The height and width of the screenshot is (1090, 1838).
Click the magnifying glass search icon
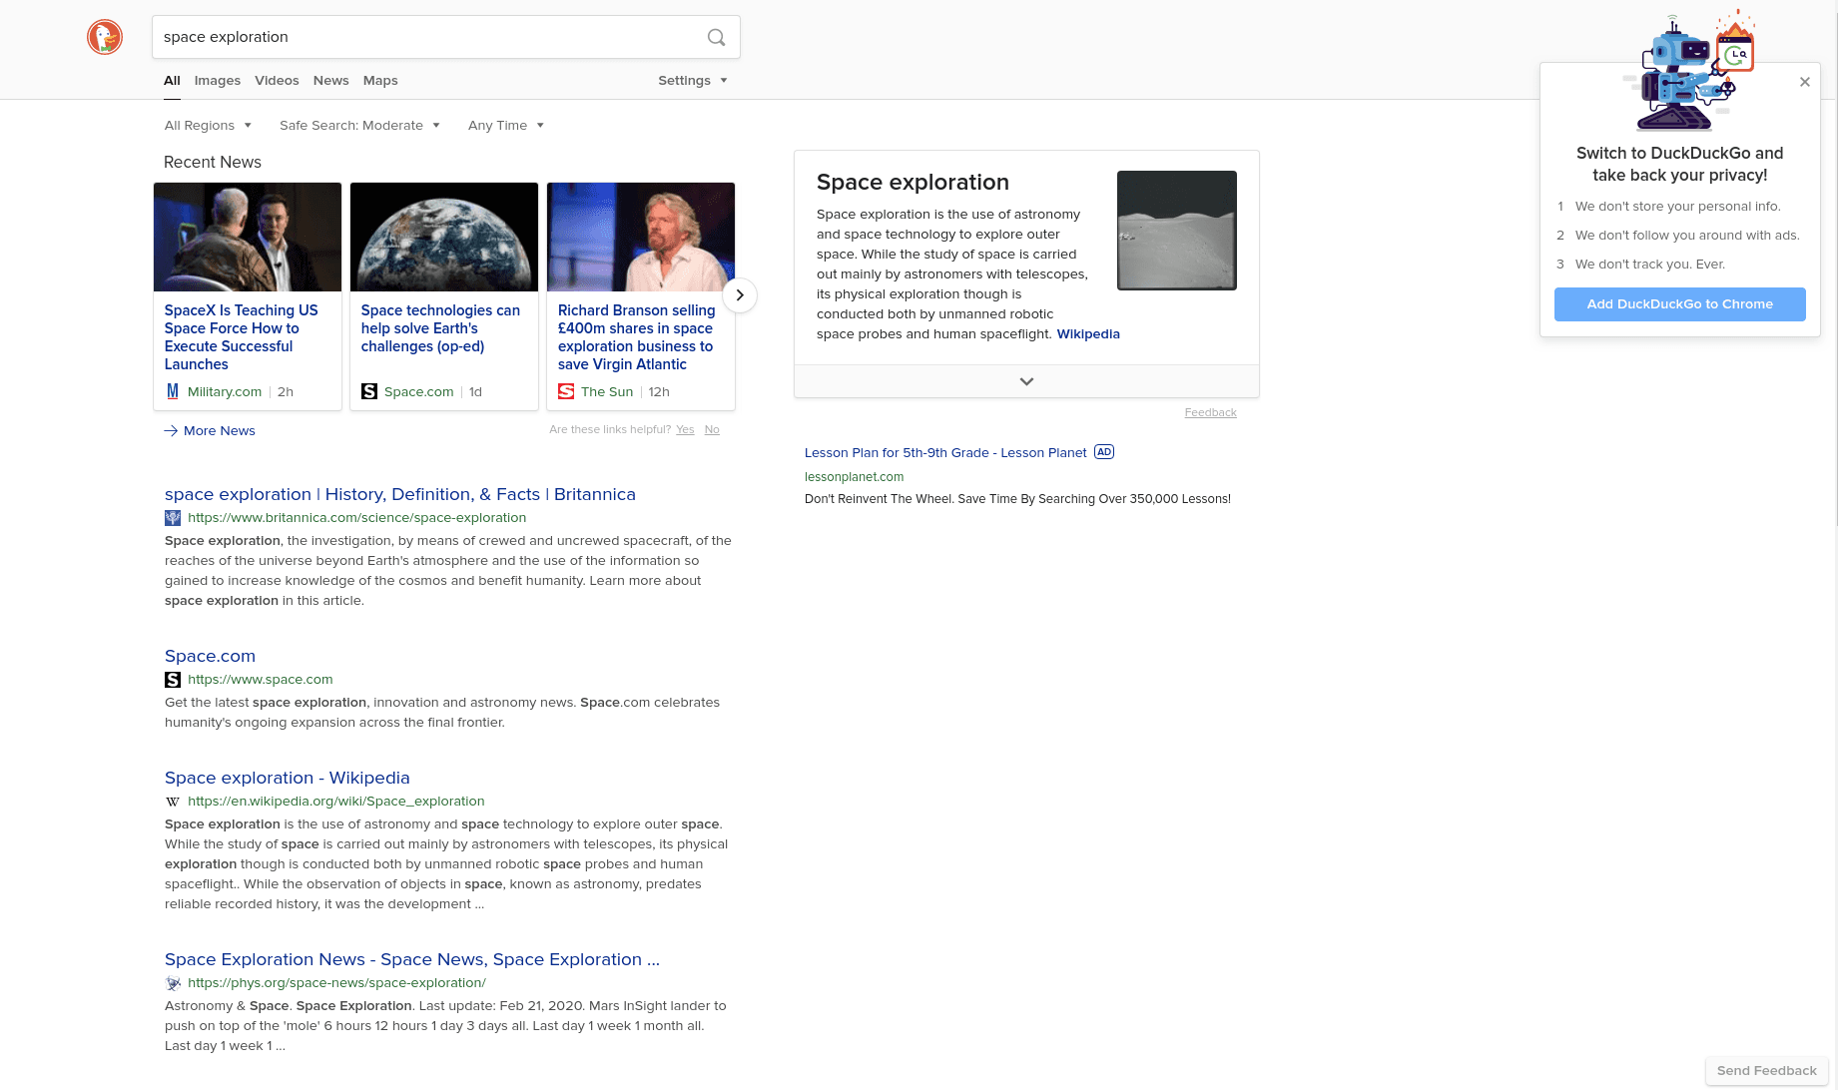tap(716, 37)
